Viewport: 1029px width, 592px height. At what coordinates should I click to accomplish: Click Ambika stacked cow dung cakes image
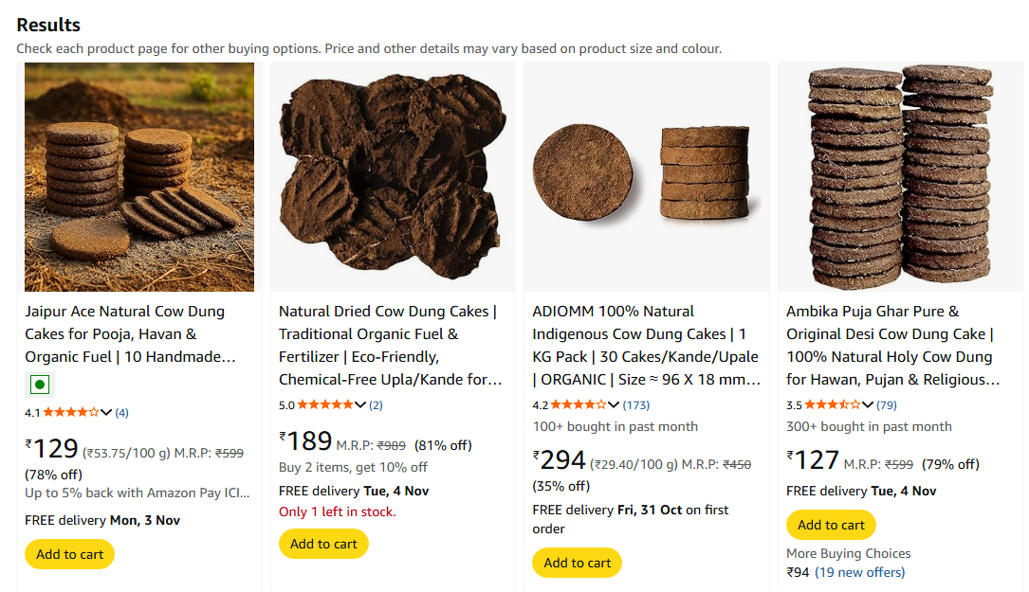[899, 176]
